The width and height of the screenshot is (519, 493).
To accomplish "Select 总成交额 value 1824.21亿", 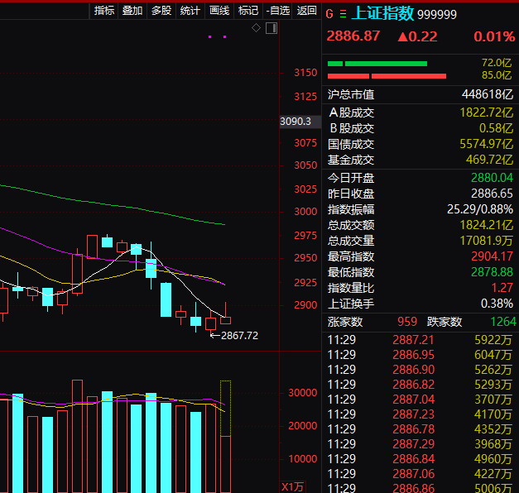I will point(486,225).
